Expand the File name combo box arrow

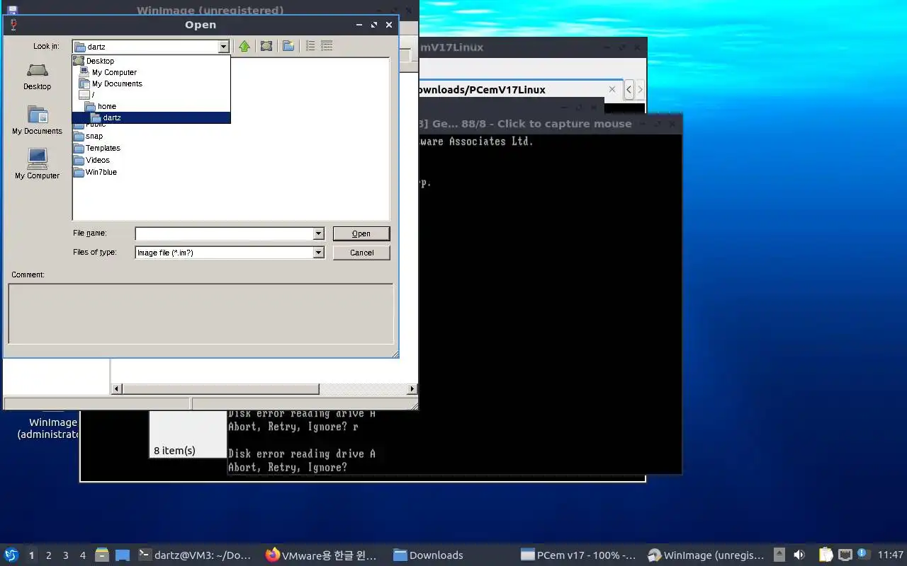(x=318, y=233)
